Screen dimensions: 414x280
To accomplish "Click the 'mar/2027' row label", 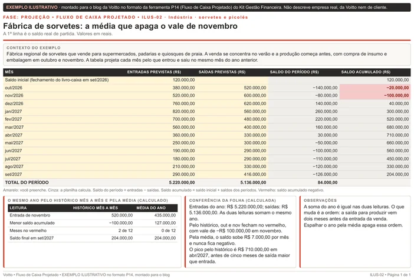I will (14, 127).
